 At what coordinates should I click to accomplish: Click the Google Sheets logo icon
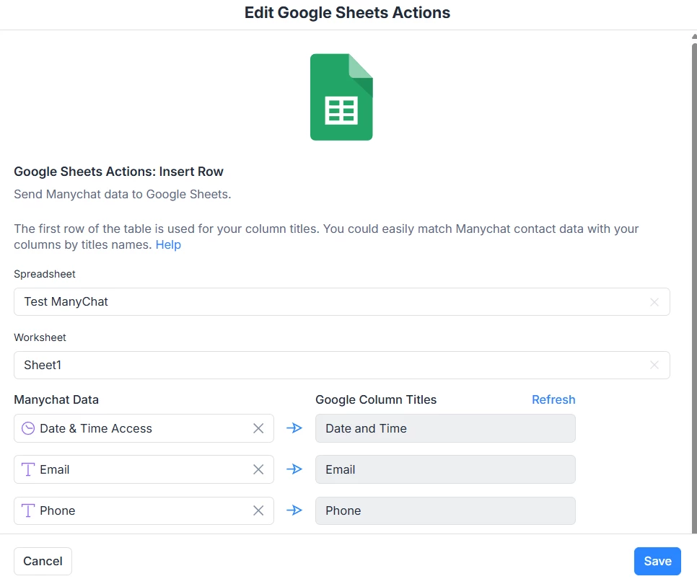coord(341,97)
